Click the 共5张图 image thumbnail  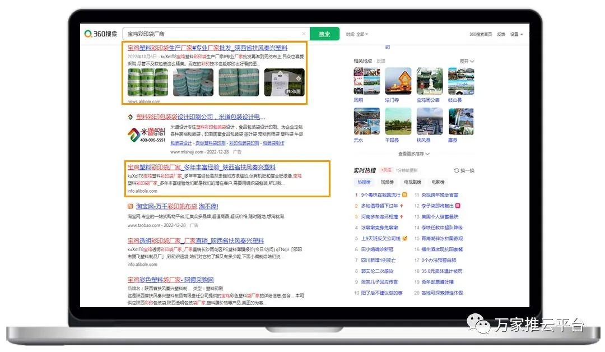click(284, 82)
